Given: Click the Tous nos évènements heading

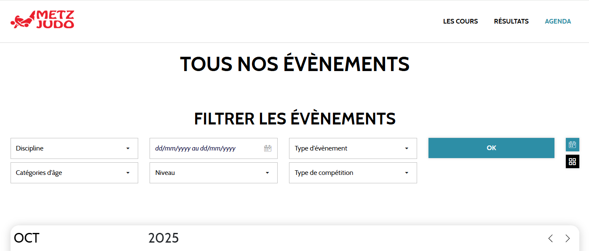Looking at the screenshot, I should [294, 64].
